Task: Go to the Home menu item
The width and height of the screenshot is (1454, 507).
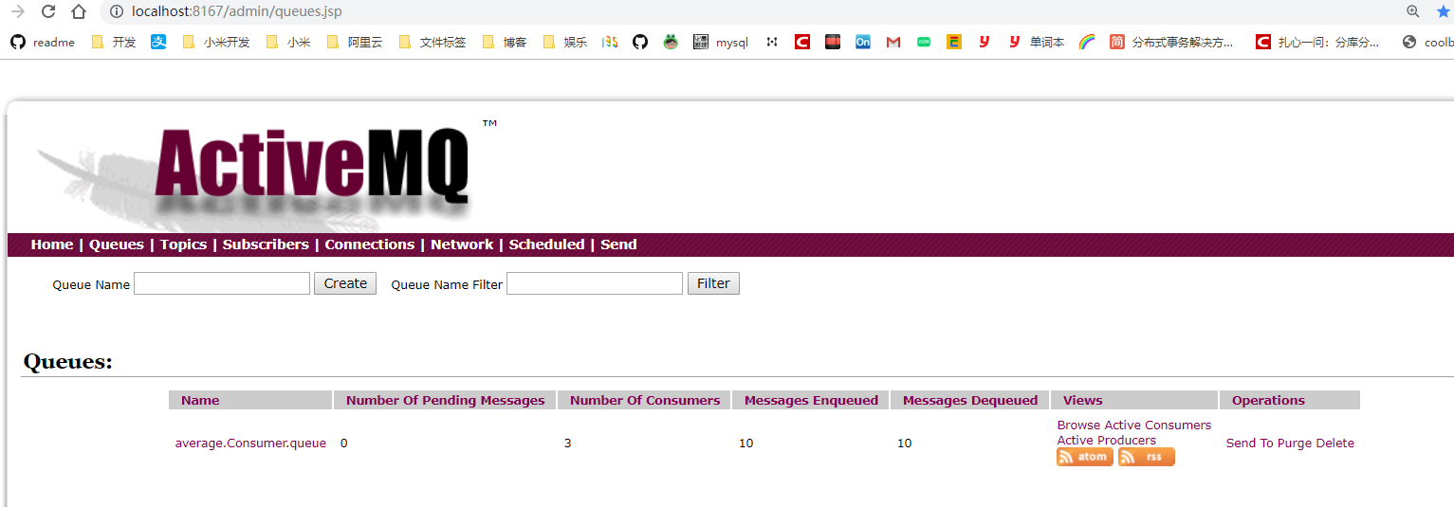Action: [52, 244]
